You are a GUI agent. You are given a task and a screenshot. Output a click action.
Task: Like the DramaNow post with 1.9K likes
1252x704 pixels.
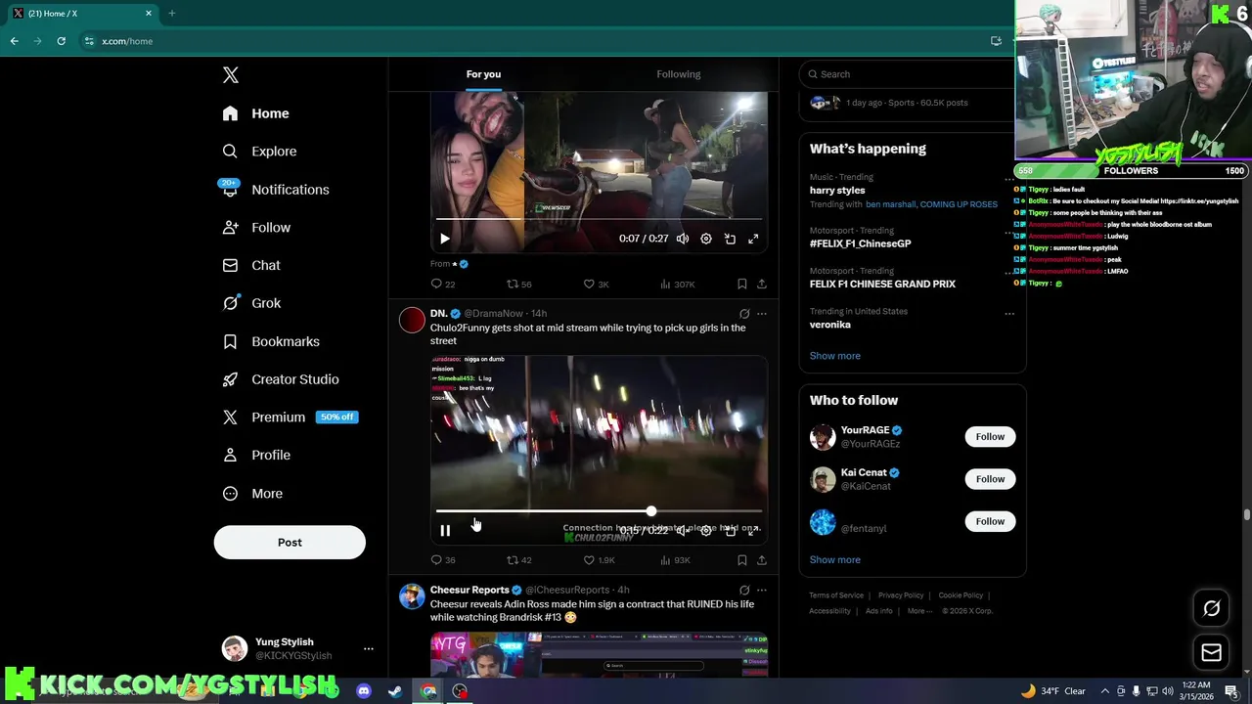[599, 560]
